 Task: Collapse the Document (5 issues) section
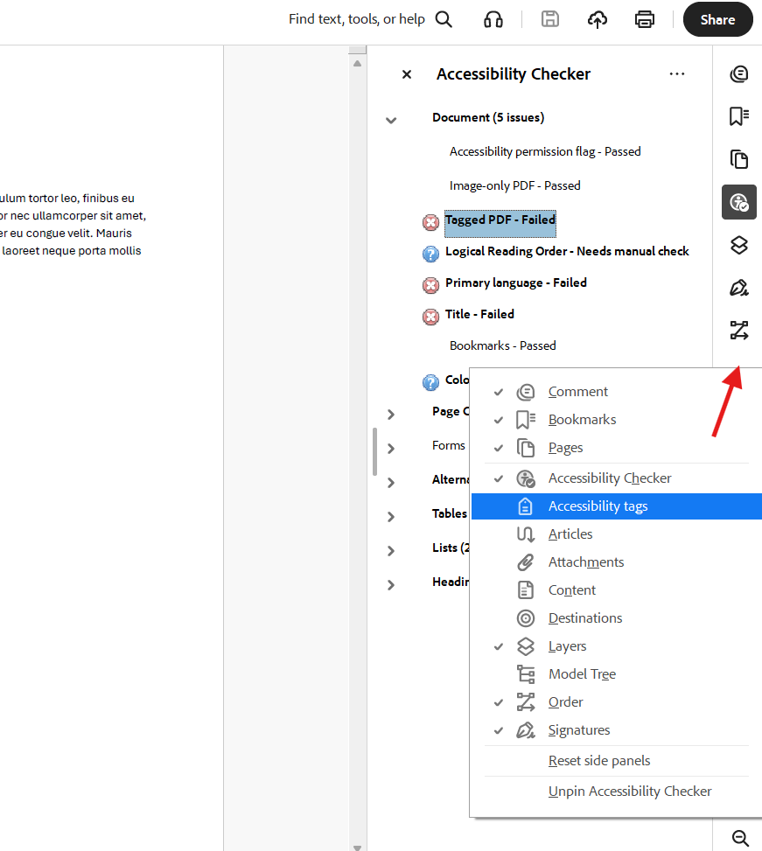(391, 121)
